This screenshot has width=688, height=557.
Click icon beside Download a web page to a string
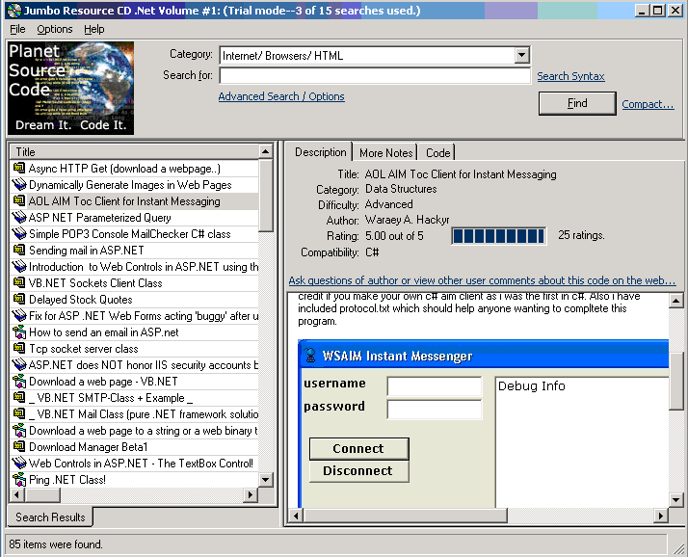tap(19, 430)
